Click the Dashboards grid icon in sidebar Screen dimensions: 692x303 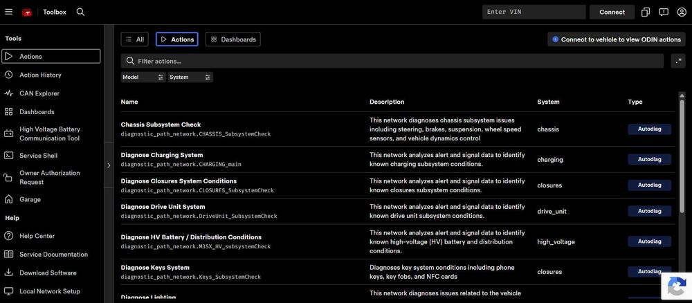(8, 112)
